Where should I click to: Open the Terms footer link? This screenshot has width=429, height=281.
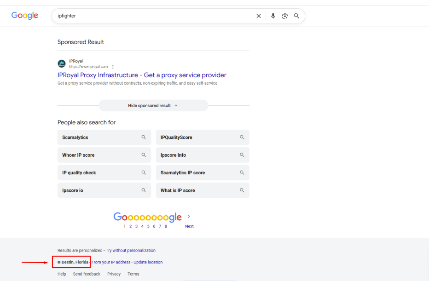(x=133, y=274)
